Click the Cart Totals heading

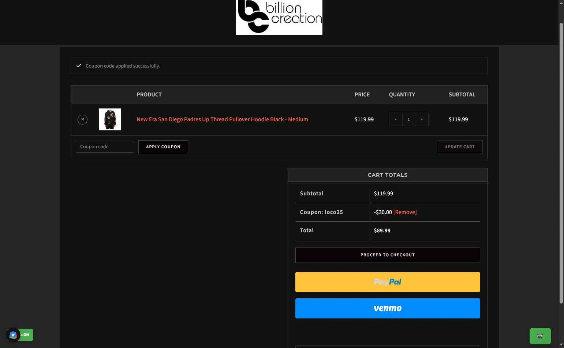[388, 175]
